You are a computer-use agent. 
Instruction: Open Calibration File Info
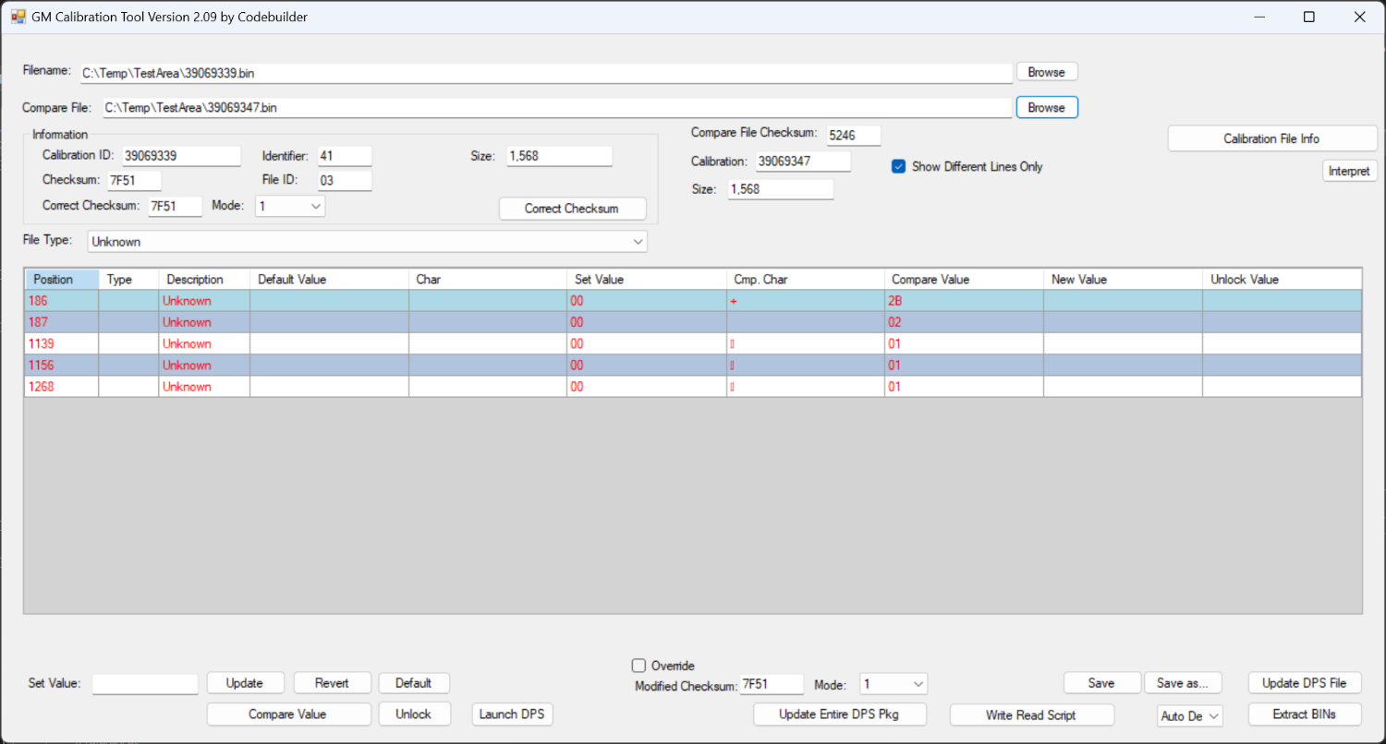(1272, 138)
